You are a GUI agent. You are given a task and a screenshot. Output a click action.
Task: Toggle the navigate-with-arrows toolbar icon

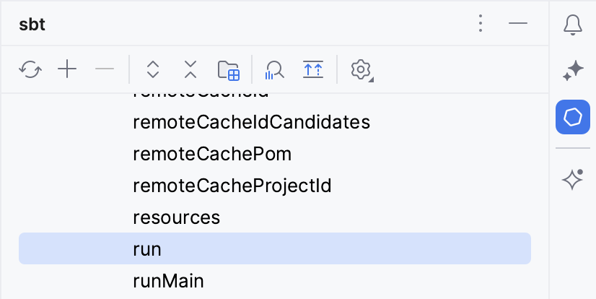point(313,69)
